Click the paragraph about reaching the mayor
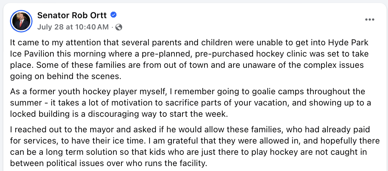This screenshot has height=171, width=388. click(195, 146)
